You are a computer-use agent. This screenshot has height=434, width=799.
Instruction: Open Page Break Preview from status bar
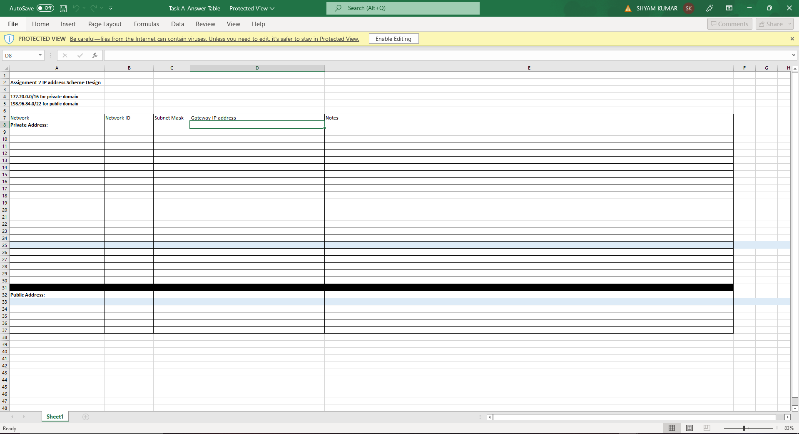pos(707,428)
